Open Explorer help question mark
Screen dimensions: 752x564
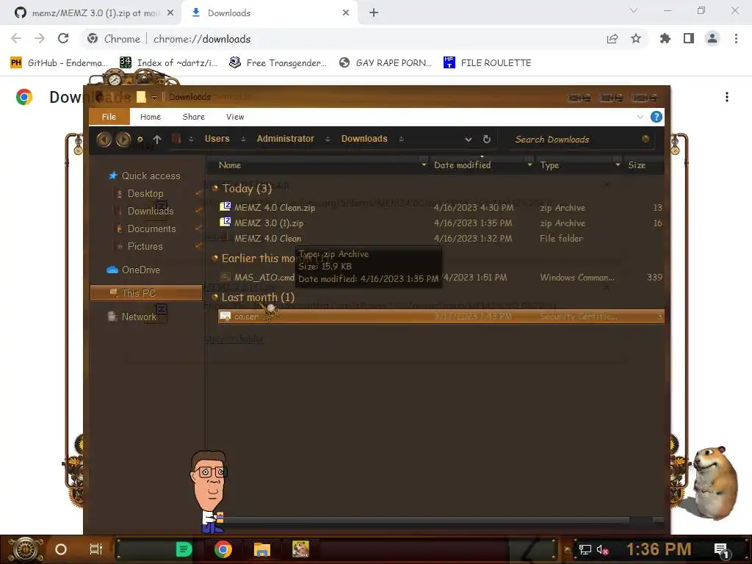[x=656, y=117]
